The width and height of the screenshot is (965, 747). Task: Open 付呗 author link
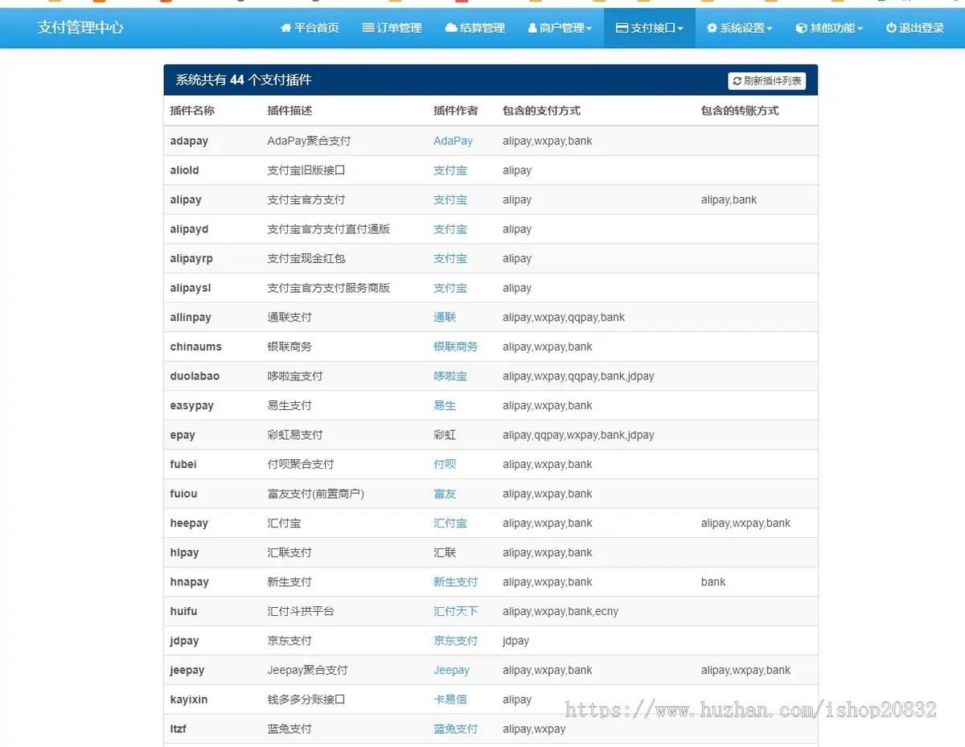pyautogui.click(x=445, y=464)
